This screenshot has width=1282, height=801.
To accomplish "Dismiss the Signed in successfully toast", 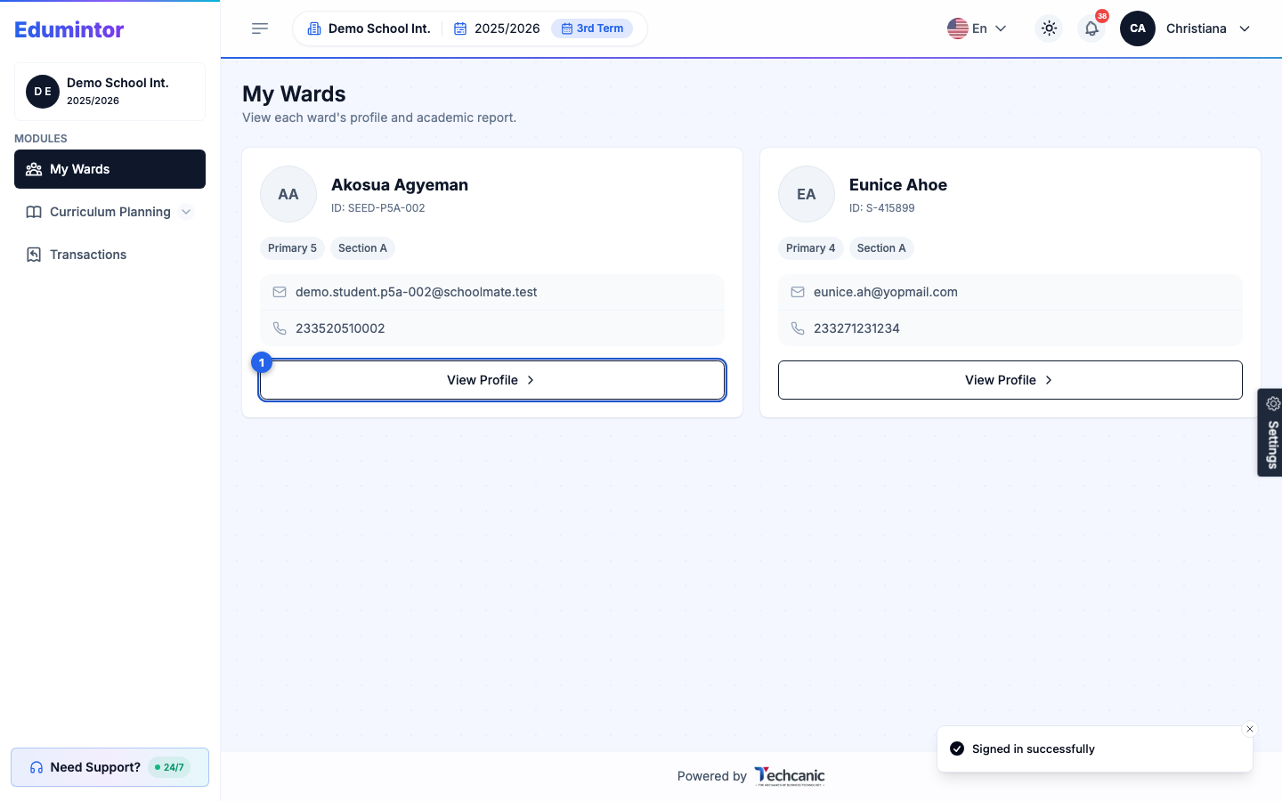I will 1250,729.
